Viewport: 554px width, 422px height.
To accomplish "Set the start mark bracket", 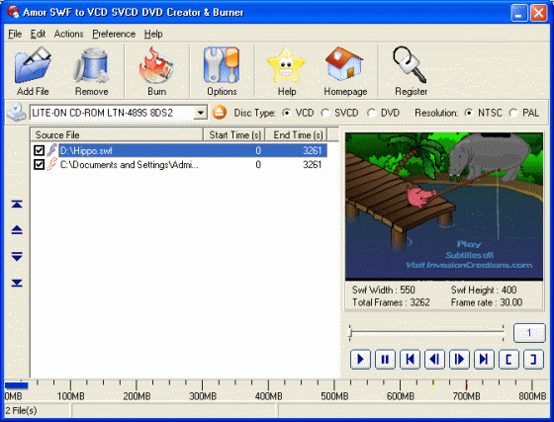I will (508, 359).
